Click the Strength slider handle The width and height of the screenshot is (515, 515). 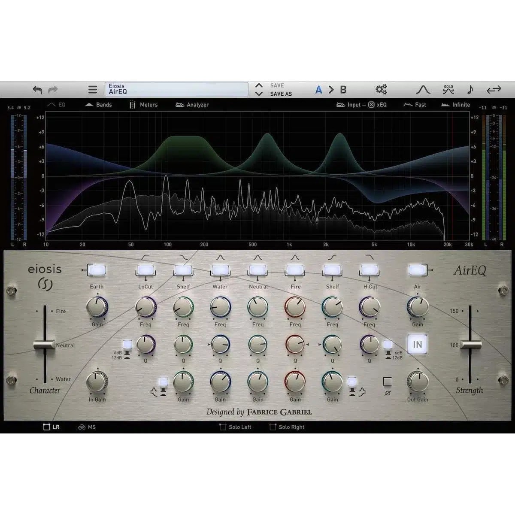470,345
